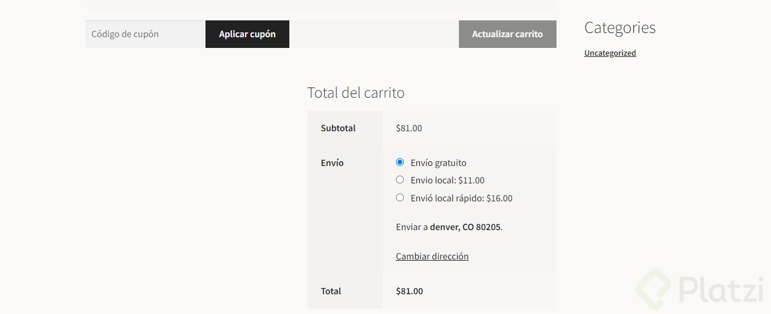This screenshot has height=314, width=771.
Task: Follow the Cambiar dirección link
Action: 432,256
